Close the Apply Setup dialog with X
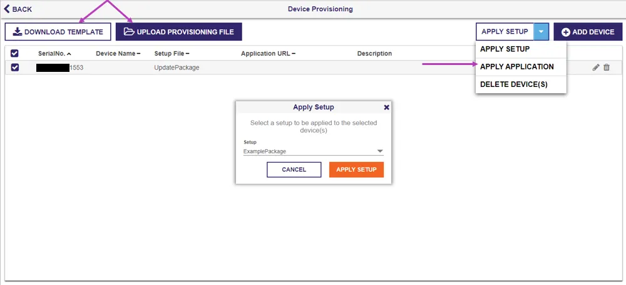The image size is (626, 285). pos(386,107)
